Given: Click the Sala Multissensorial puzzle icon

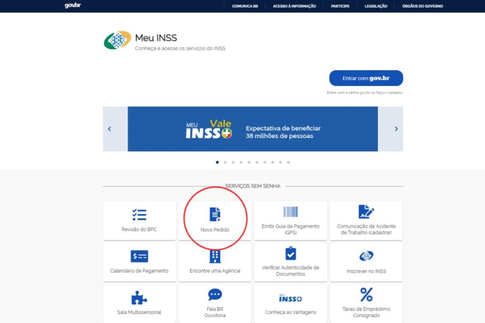Looking at the screenshot, I should pyautogui.click(x=139, y=297).
